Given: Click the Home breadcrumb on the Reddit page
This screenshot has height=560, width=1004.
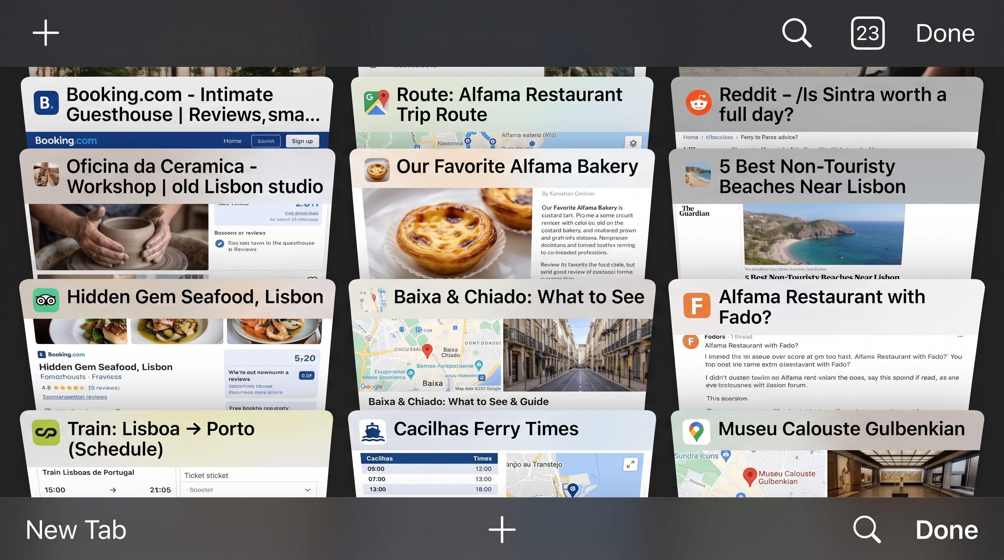Looking at the screenshot, I should click(690, 137).
